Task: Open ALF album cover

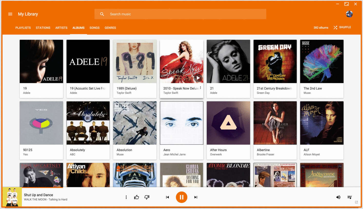Action: point(322,123)
